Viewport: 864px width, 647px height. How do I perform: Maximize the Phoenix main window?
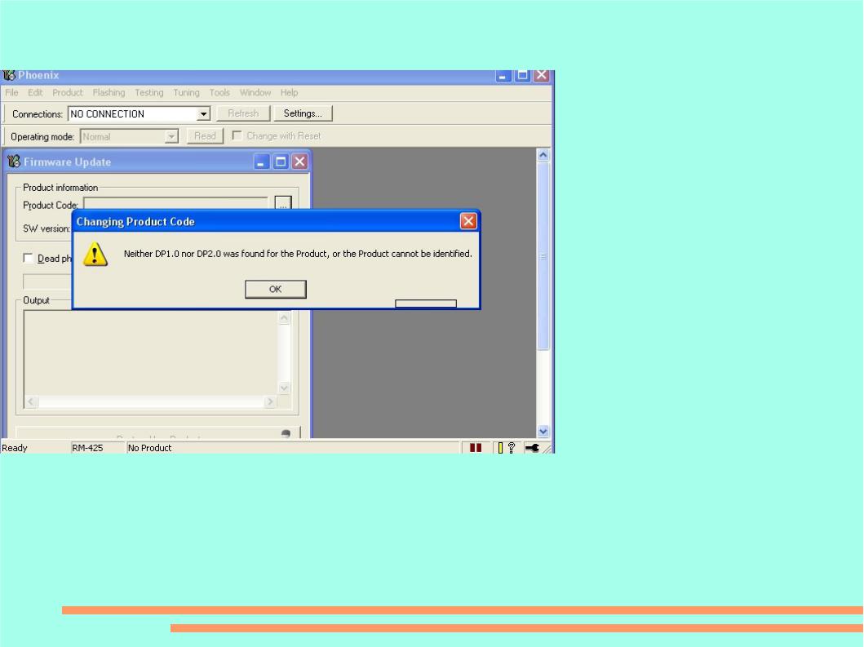tap(522, 76)
